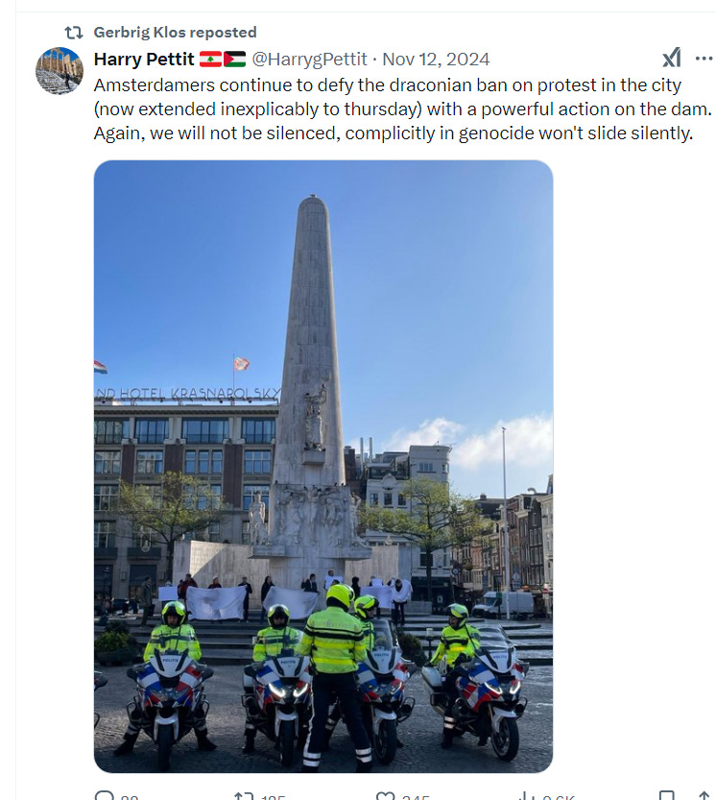
Task: Click the repost arrows icon above the post
Action: click(74, 33)
